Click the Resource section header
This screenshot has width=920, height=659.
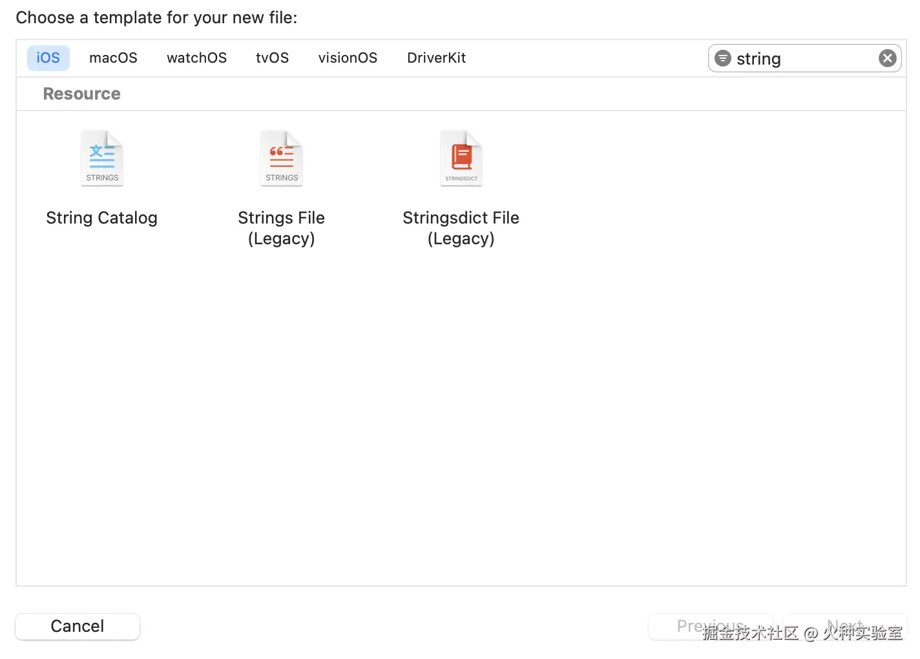click(x=82, y=94)
